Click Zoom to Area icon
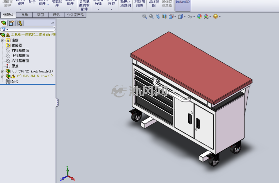Image resolution: width=279 pixels, height=183 pixels. point(151,17)
